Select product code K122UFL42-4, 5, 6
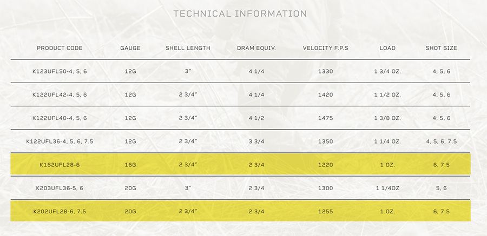 point(60,95)
